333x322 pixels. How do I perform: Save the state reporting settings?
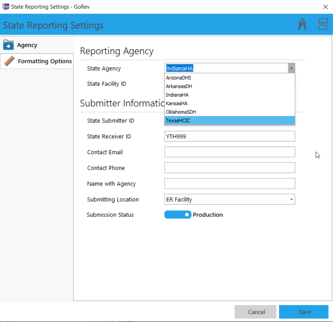[304, 312]
